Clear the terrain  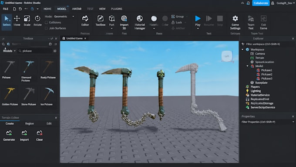click(x=40, y=136)
